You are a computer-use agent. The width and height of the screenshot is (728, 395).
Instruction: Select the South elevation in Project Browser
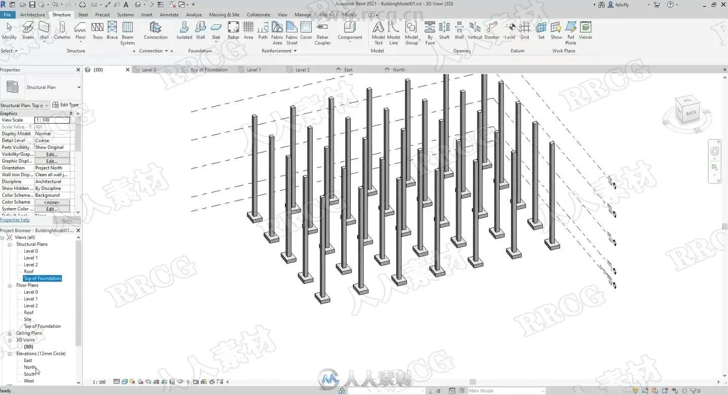pyautogui.click(x=30, y=374)
